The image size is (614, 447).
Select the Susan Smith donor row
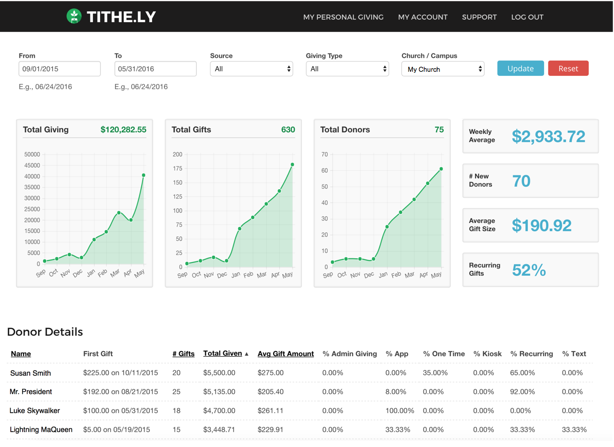[30, 373]
